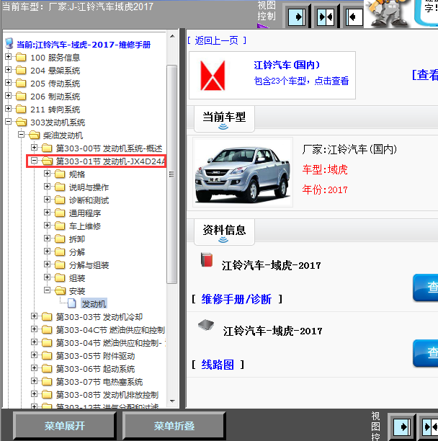
Task: Click the computer icon by 当前:江铃汽车 title
Action: pyautogui.click(x=9, y=43)
